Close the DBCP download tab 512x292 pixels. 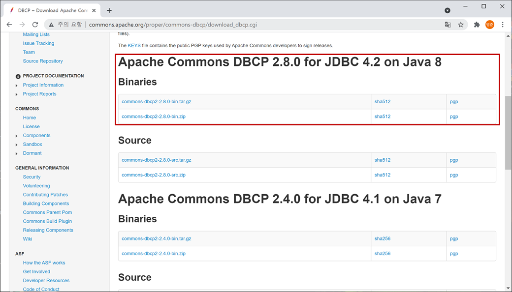click(94, 10)
